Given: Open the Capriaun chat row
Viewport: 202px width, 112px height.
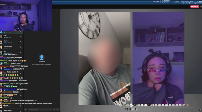Looking at the screenshot, I should coord(11,42).
